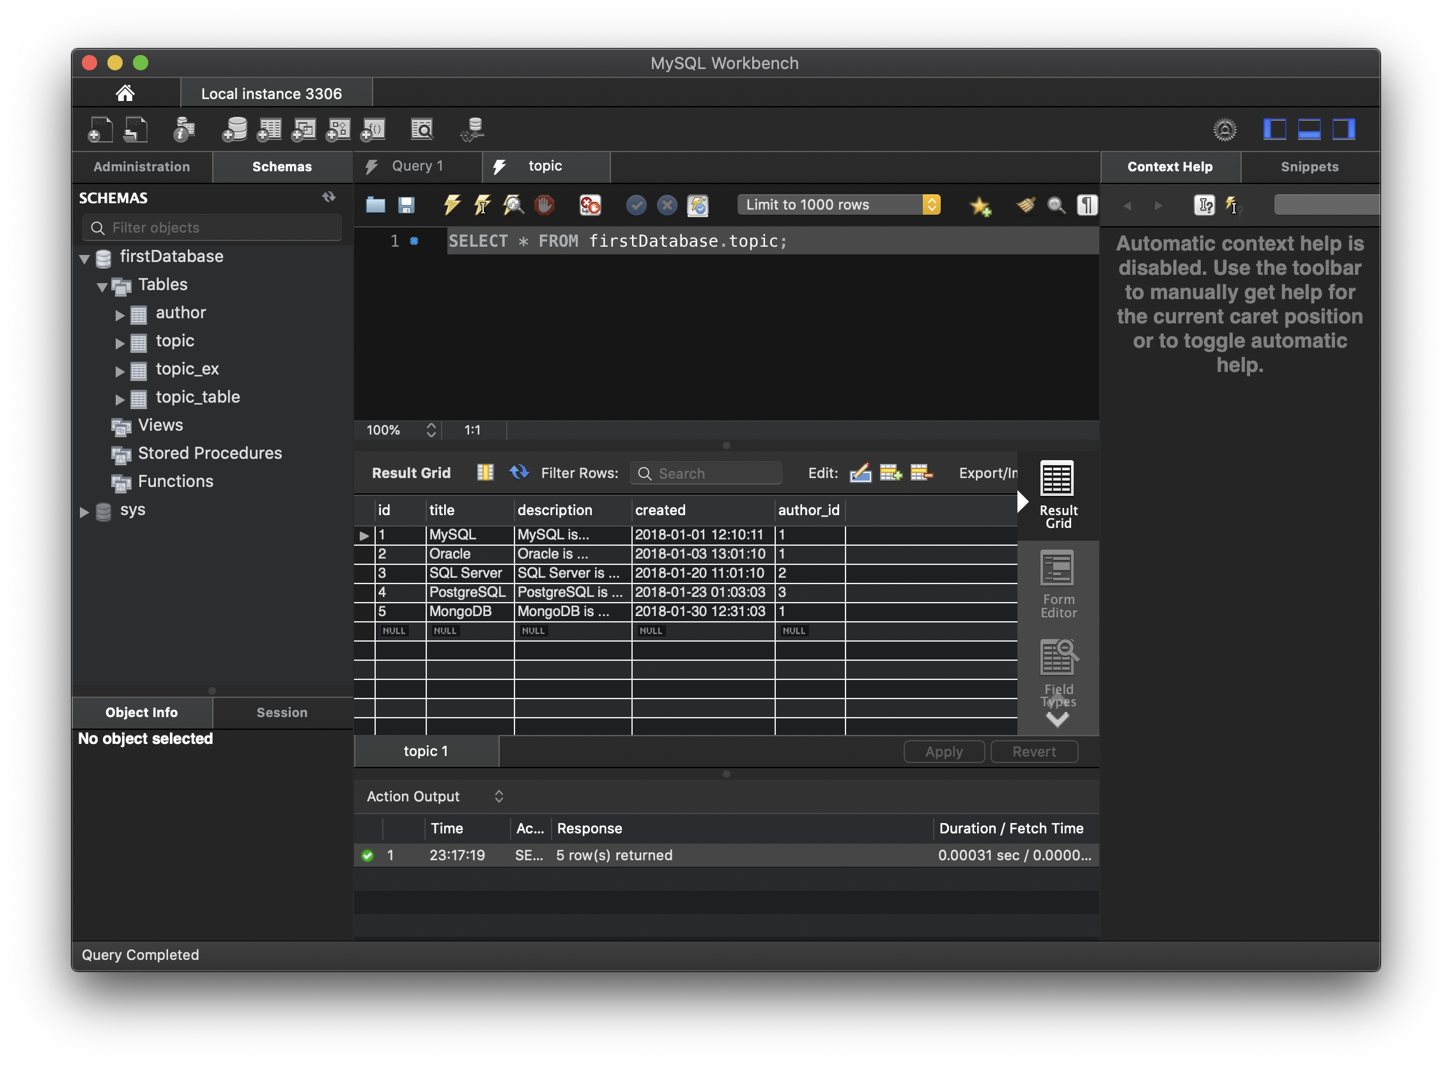Screen dimensions: 1452x1066
Task: Switch to the Administration tab
Action: pos(141,166)
